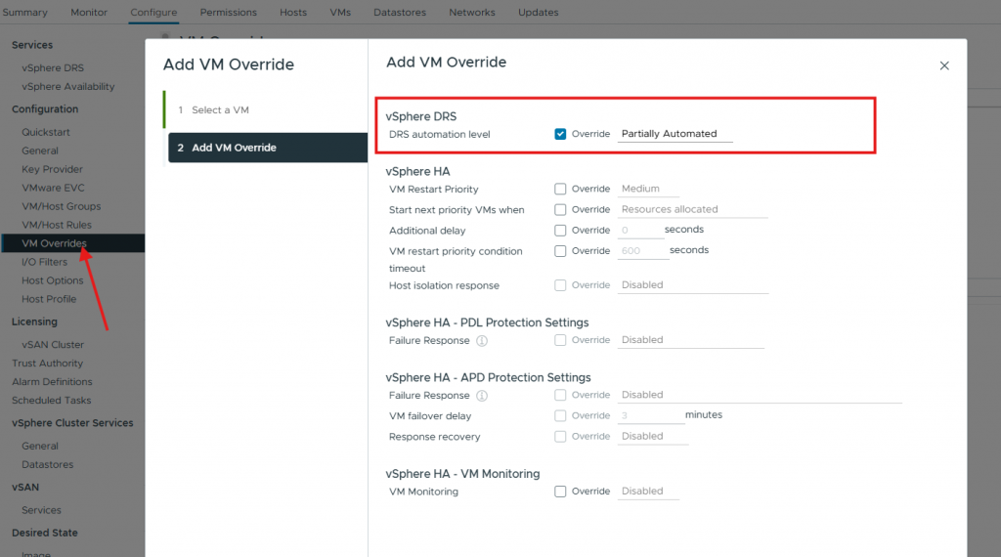Open Services under vSAN
1001x557 pixels.
[x=41, y=510]
